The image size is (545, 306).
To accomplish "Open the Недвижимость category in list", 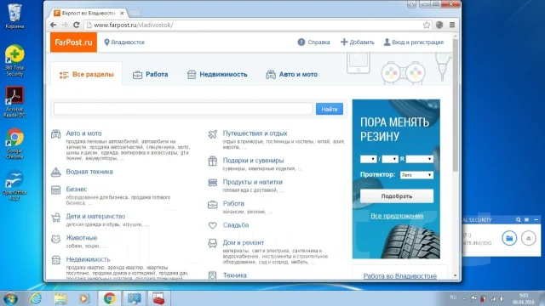I will 88,259.
